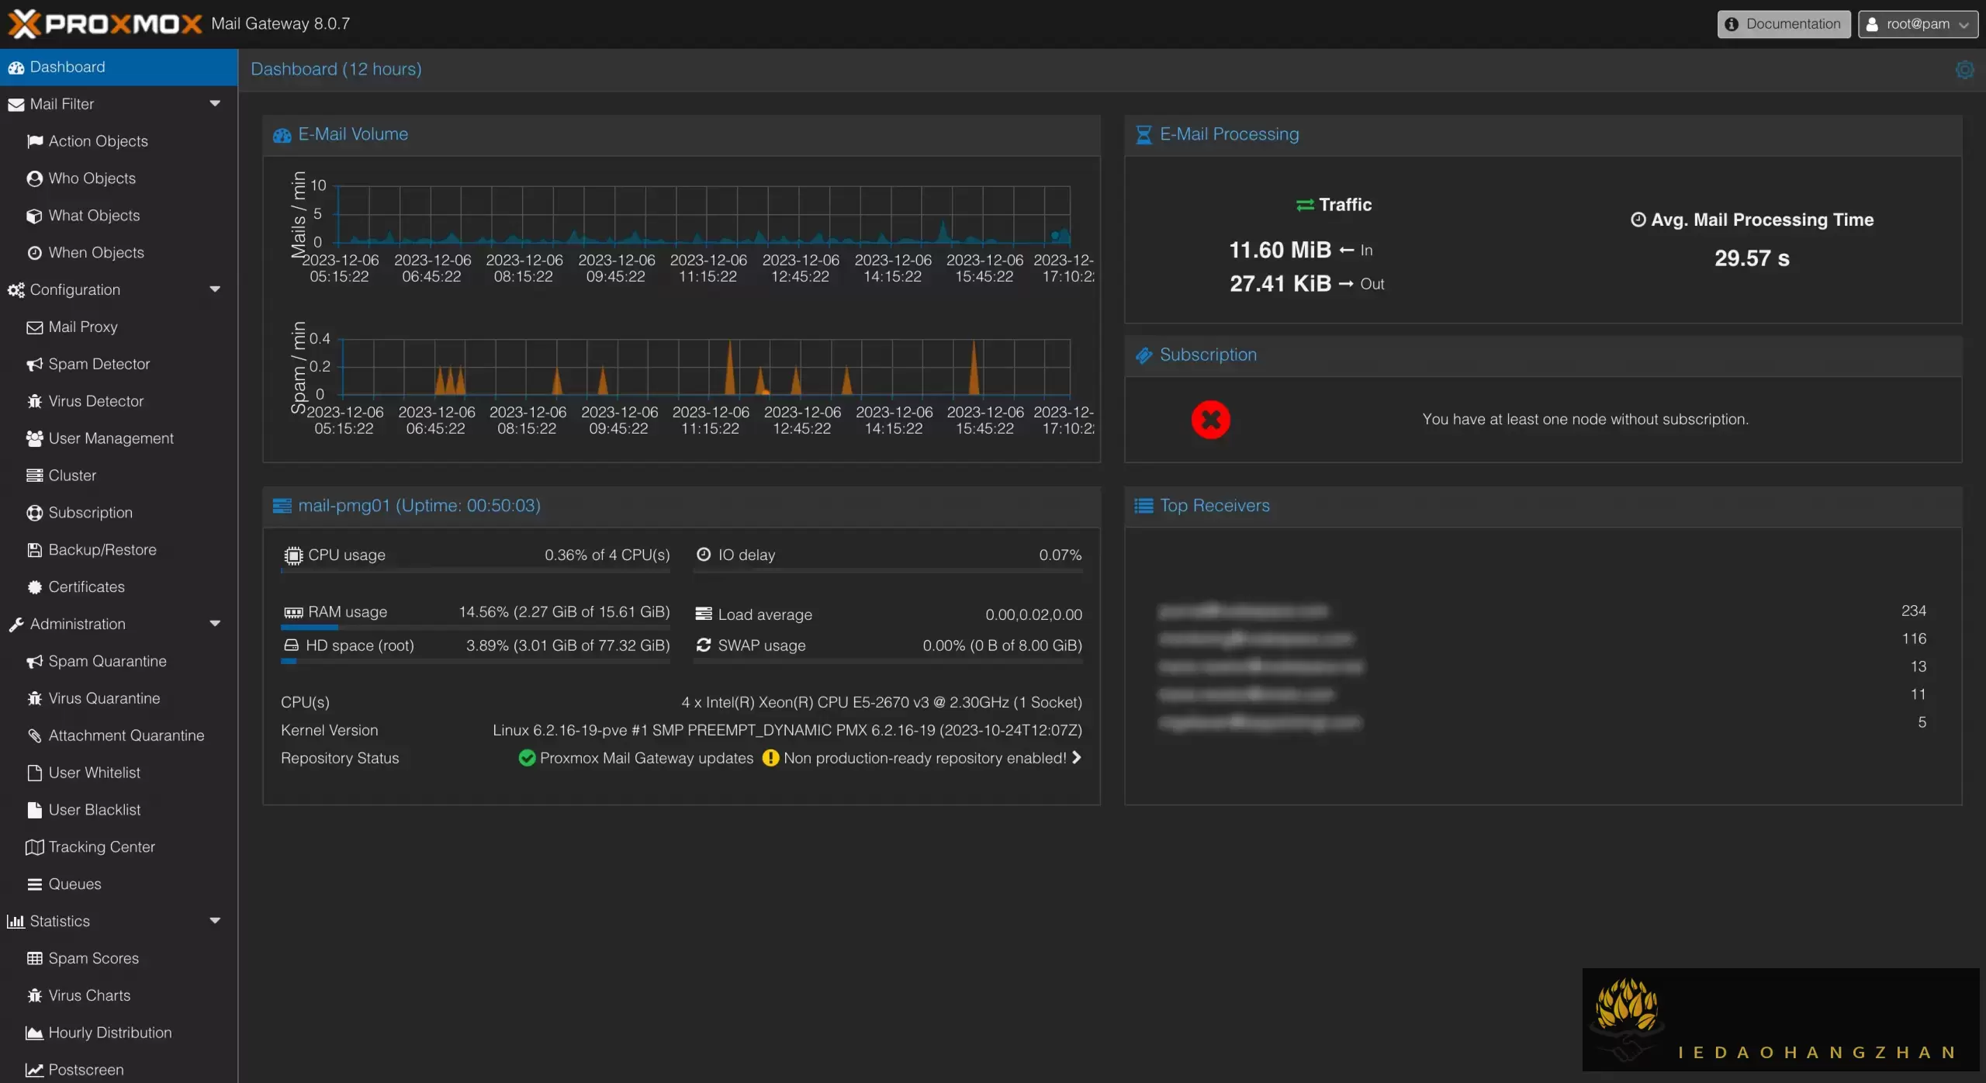Screen dimensions: 1986x1083
Task: Click the Top Receivers panel header
Action: pyautogui.click(x=1542, y=506)
